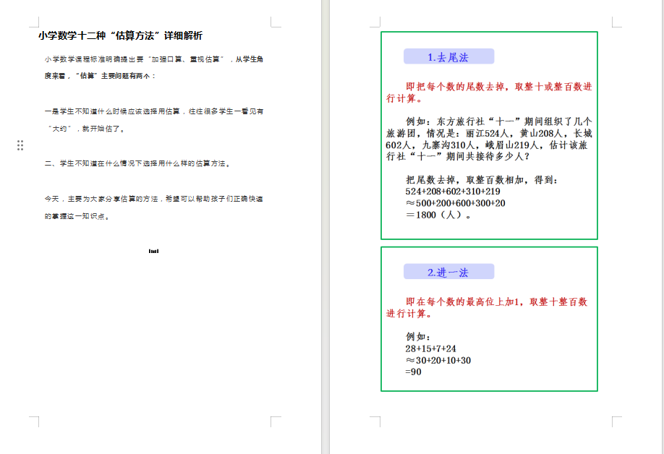This screenshot has height=454, width=664.
Task: Click the 1.去尾法 heading label
Action: (448, 56)
